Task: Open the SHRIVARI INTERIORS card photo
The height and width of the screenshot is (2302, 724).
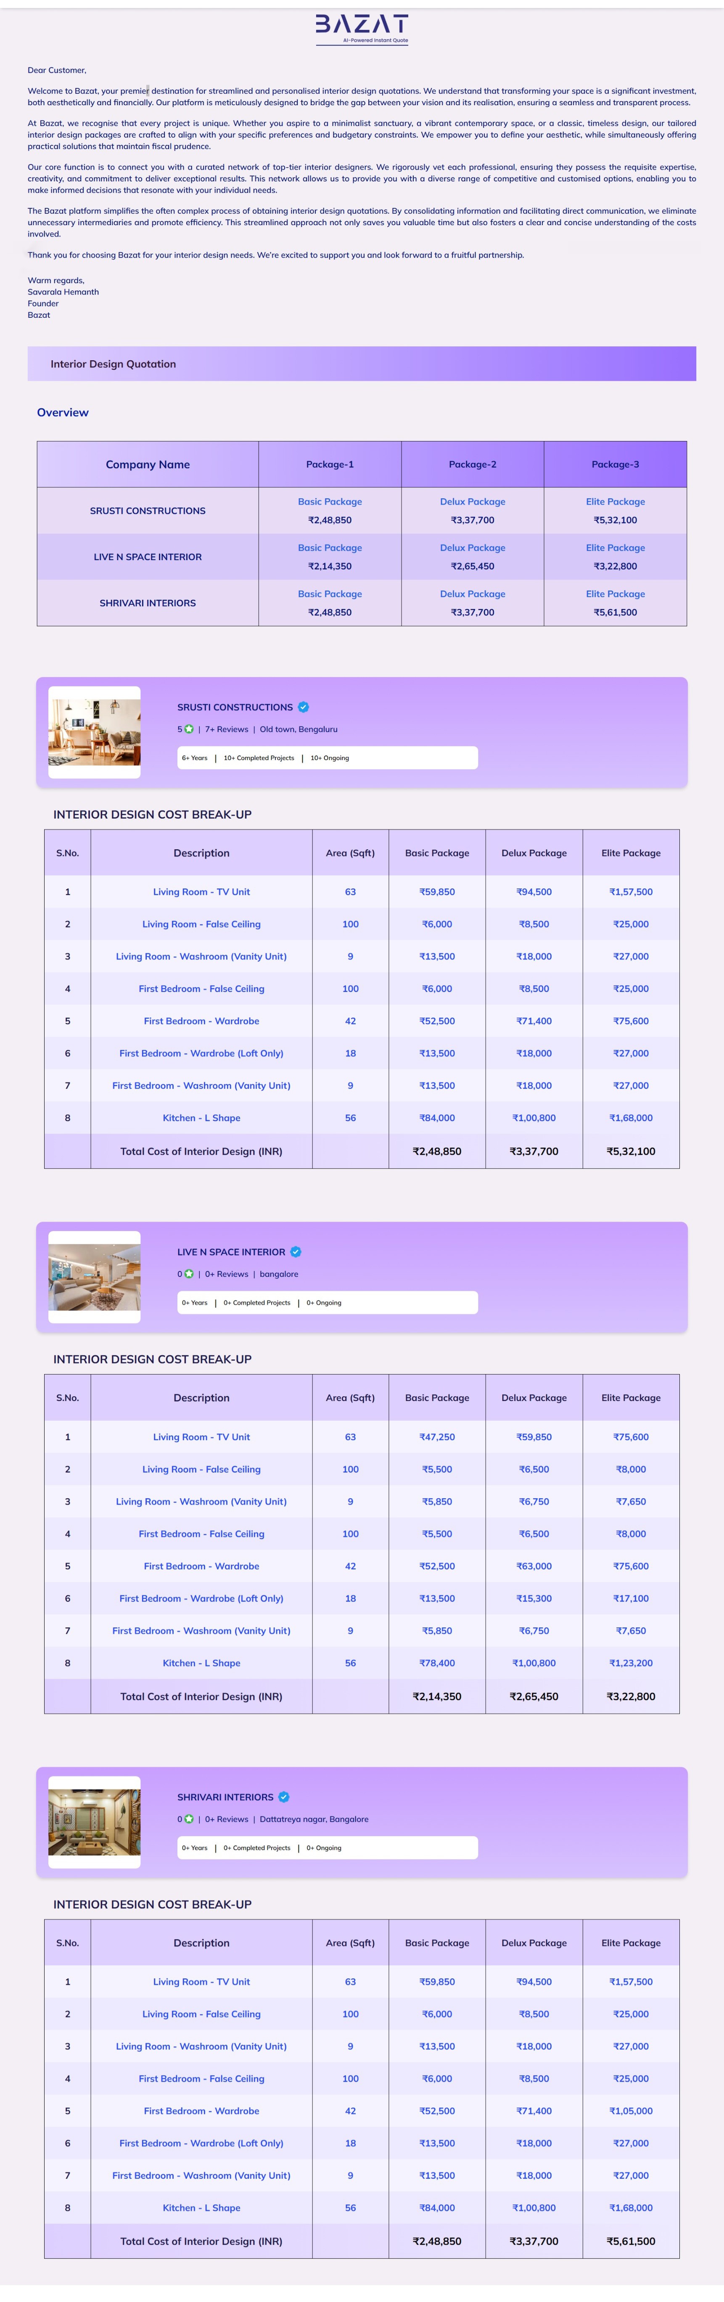Action: pyautogui.click(x=95, y=1823)
